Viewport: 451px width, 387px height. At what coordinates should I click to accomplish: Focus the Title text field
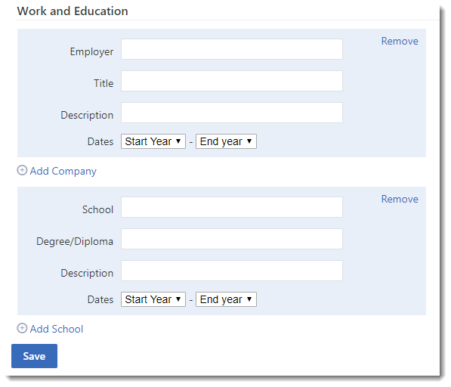[x=232, y=81]
